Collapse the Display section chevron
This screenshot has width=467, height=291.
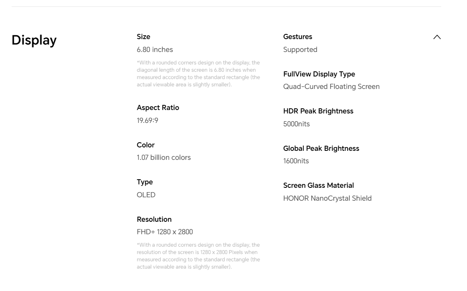coord(437,37)
